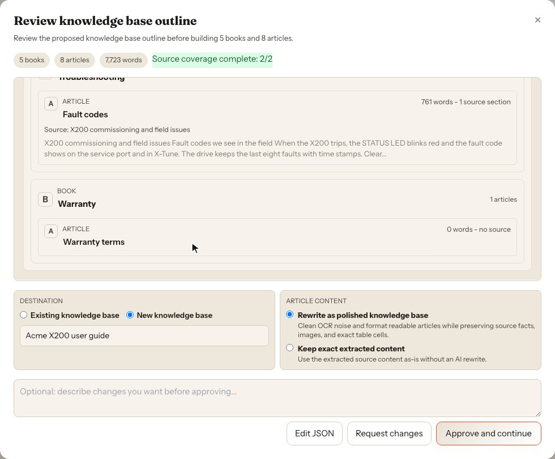Select the Warranty book title
The height and width of the screenshot is (459, 555).
point(77,204)
